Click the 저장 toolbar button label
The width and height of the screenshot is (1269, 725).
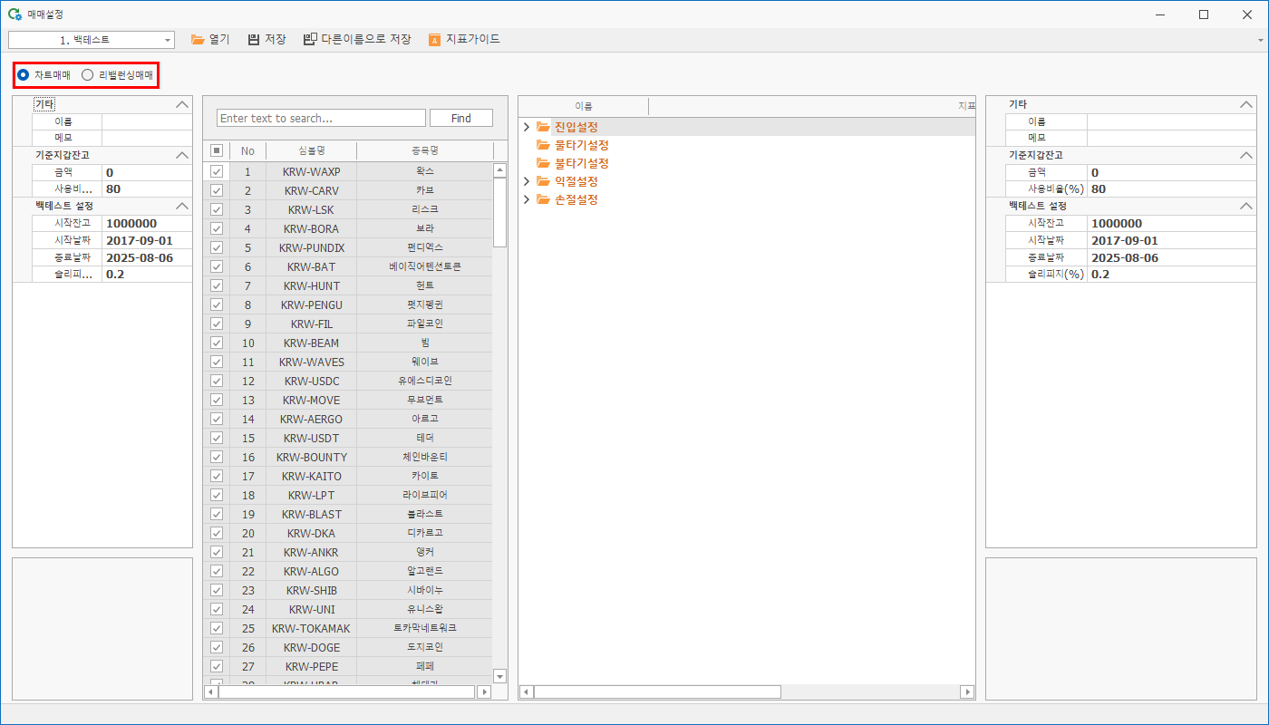(x=276, y=40)
